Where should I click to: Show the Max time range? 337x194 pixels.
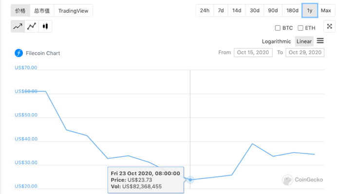(x=326, y=10)
